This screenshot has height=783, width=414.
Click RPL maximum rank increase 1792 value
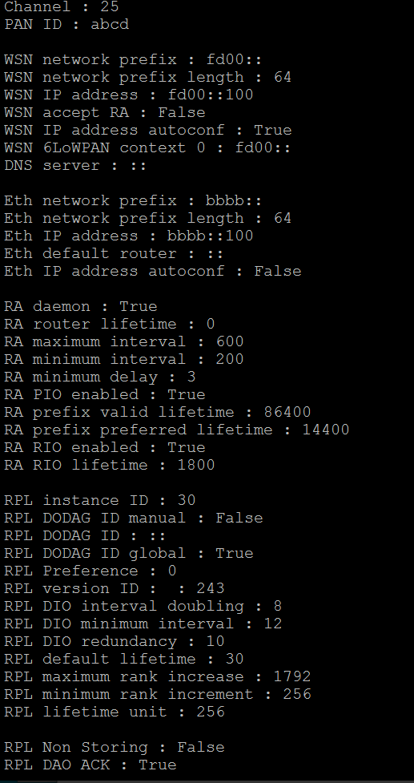292,676
